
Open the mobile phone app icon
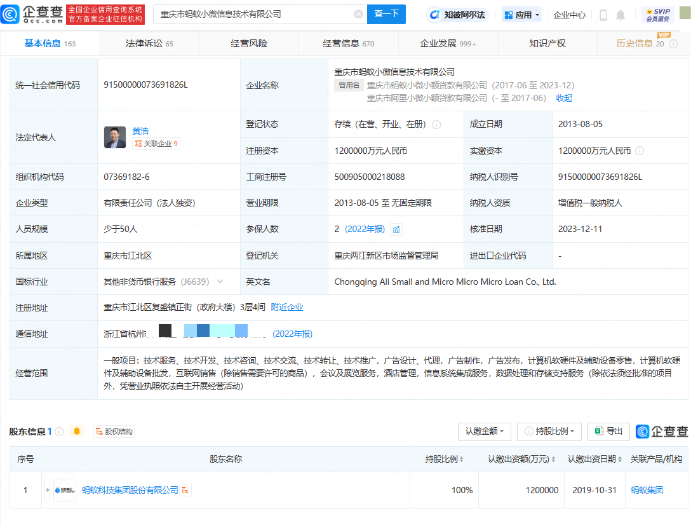[x=603, y=15]
